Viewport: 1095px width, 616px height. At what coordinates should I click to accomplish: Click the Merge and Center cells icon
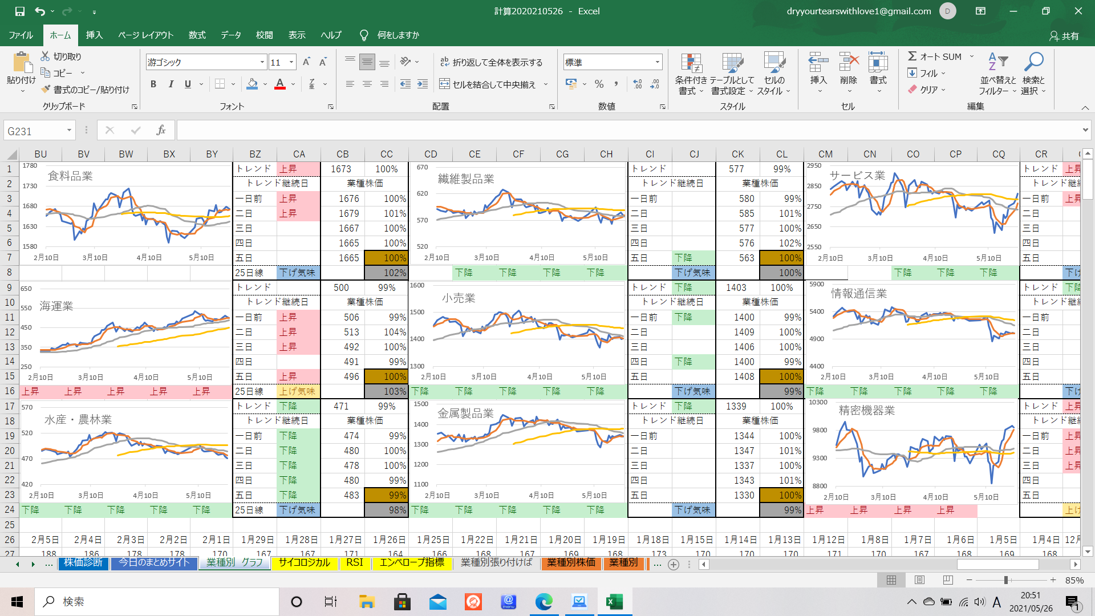click(445, 84)
